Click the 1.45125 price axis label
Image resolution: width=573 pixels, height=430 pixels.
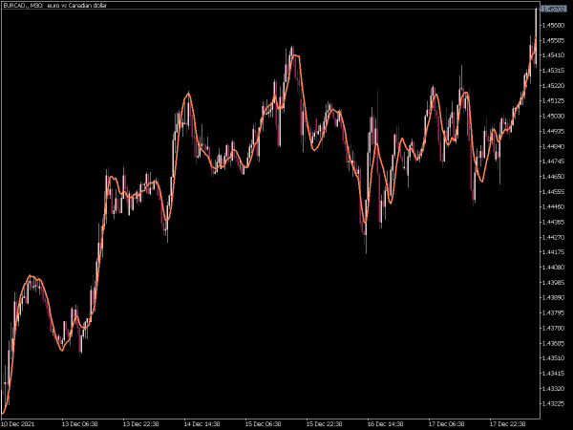(554, 100)
